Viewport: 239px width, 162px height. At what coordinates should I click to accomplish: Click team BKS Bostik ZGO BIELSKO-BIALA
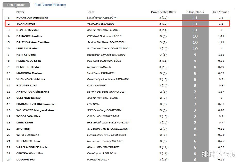point(108,122)
